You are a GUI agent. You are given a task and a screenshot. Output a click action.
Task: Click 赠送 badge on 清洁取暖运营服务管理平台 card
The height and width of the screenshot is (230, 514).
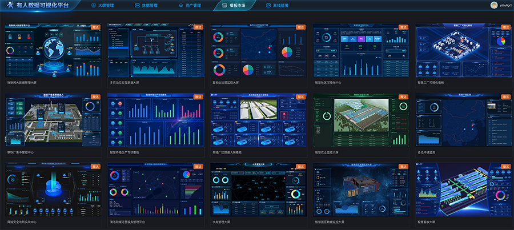199,167
